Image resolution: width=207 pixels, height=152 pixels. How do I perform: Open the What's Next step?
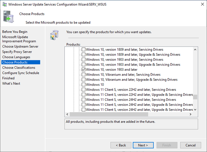11,83
